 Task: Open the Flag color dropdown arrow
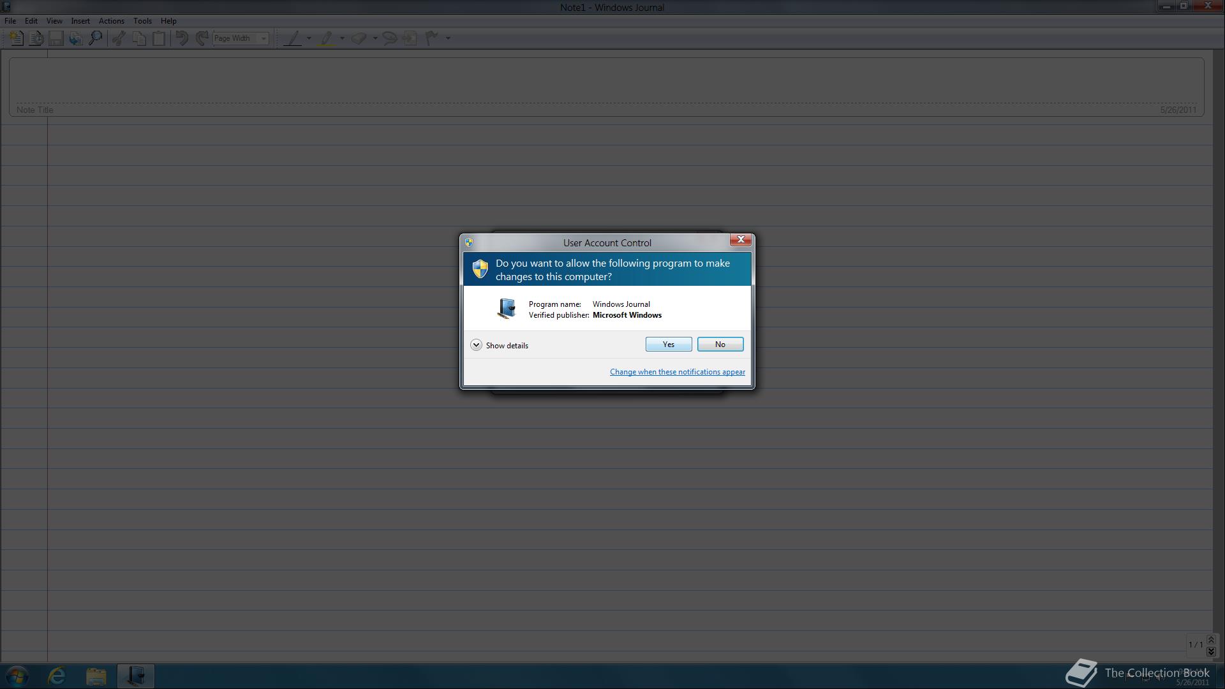448,38
